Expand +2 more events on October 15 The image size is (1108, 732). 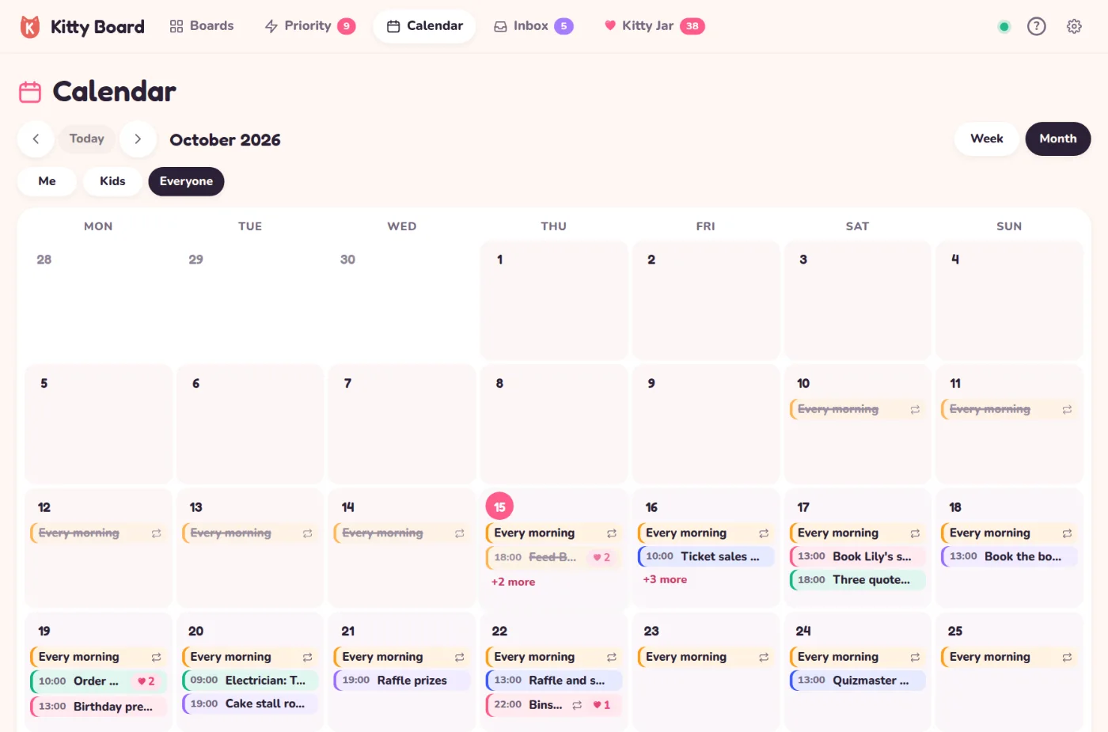tap(513, 582)
